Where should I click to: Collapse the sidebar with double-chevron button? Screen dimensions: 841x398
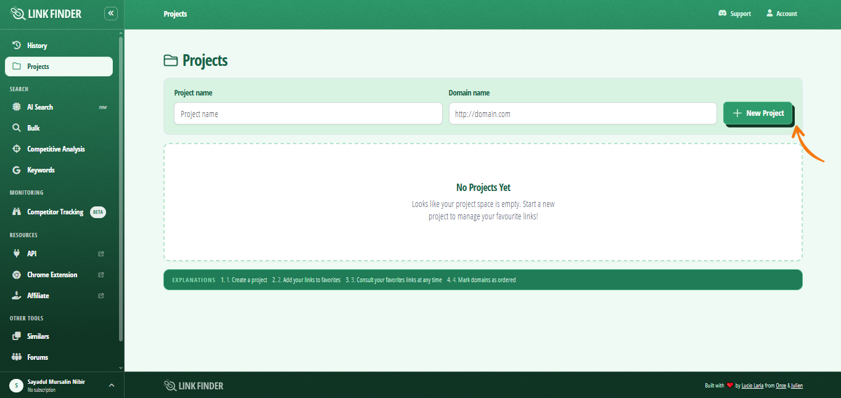click(111, 13)
